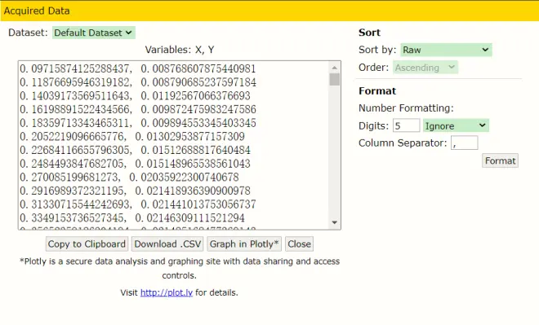Open the Ascending order dropdown
Screen dimensions: 539x325
pyautogui.click(x=425, y=68)
